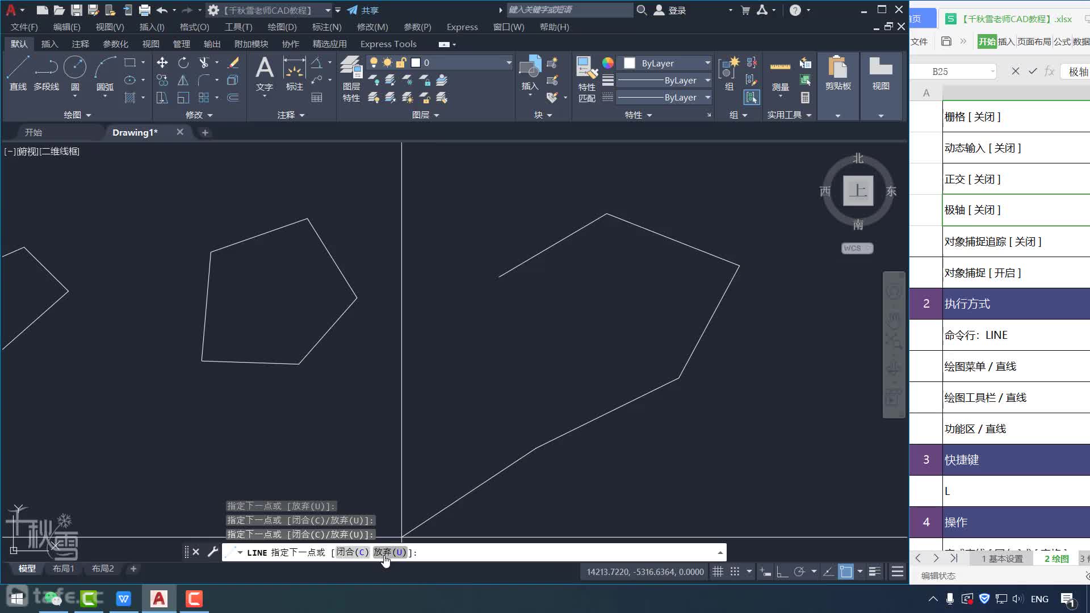This screenshot has width=1090, height=613.
Task: Click the ViewCube 上 top face
Action: (858, 191)
